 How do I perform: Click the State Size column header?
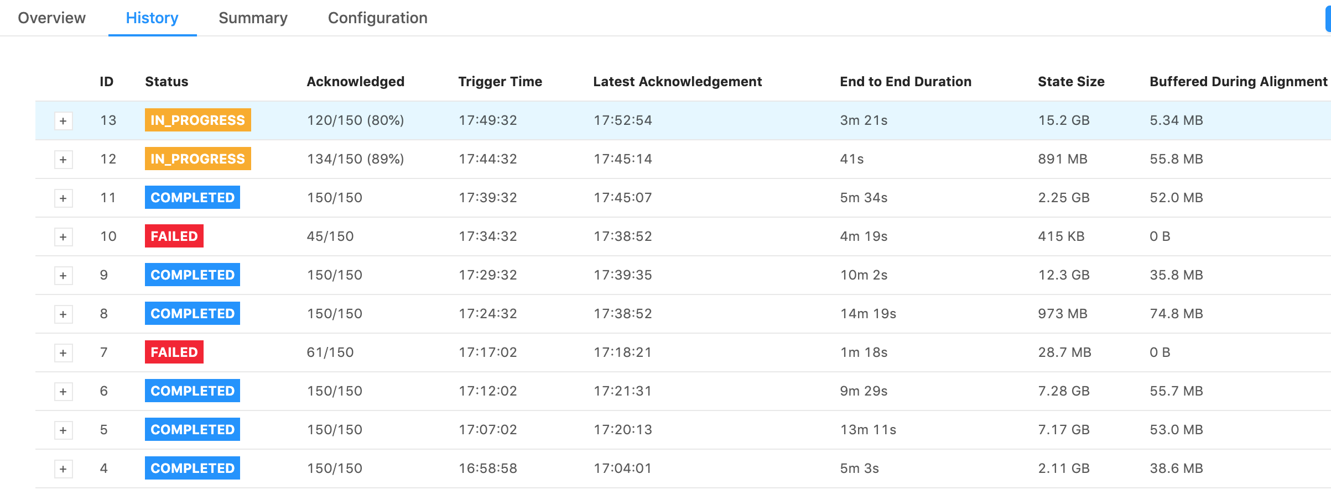tap(1070, 82)
